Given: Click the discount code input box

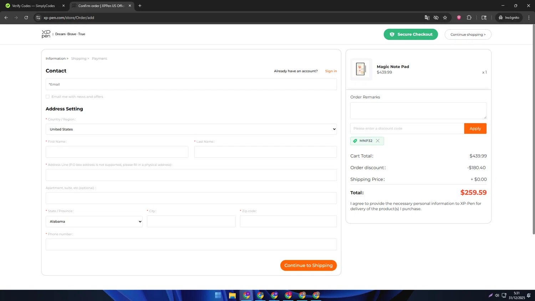Looking at the screenshot, I should tap(407, 128).
